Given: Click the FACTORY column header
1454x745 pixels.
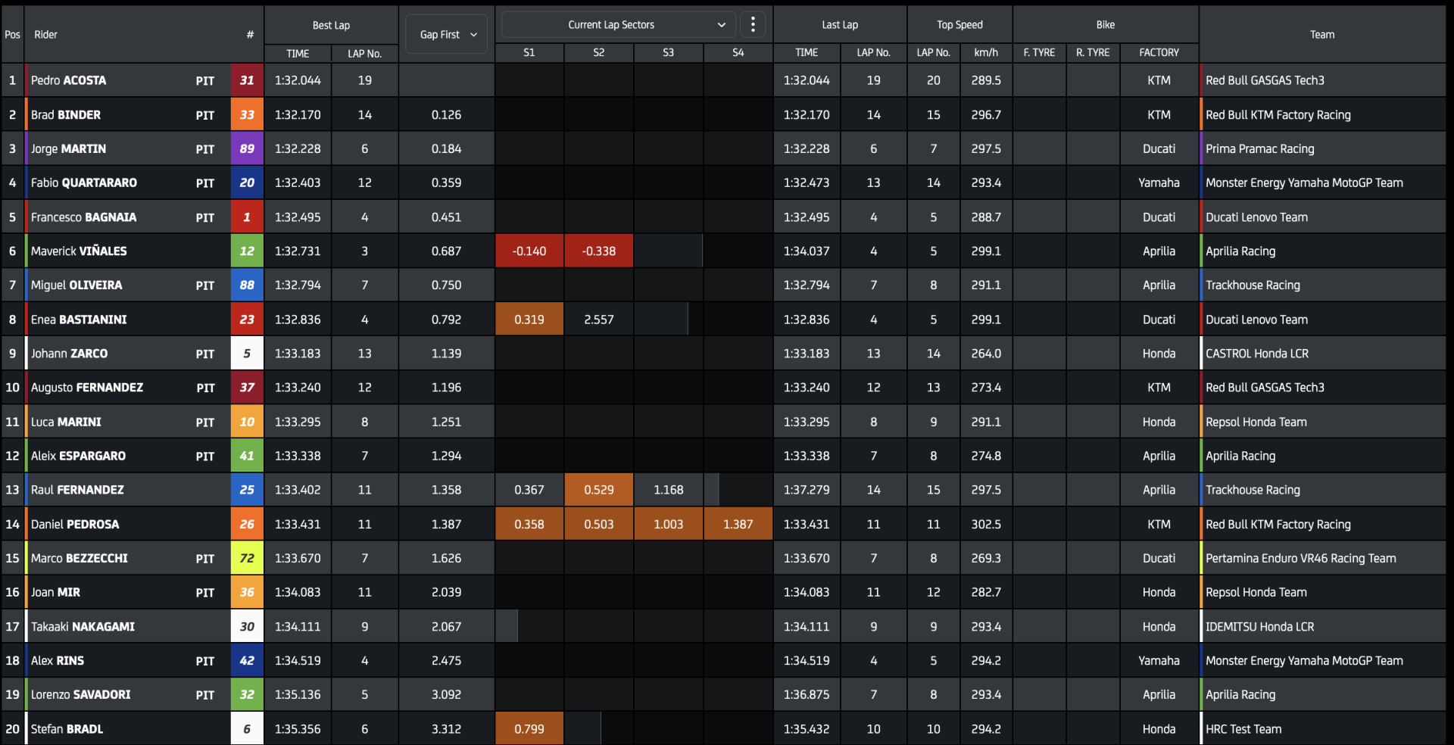Looking at the screenshot, I should click(1159, 53).
